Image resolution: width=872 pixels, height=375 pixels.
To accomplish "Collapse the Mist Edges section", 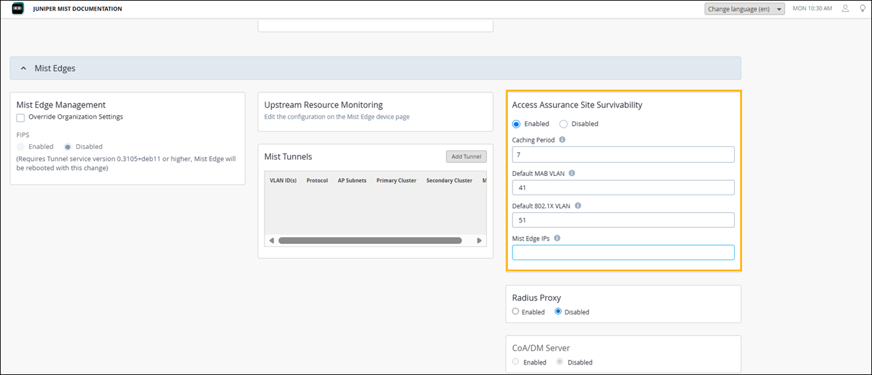I will point(24,68).
